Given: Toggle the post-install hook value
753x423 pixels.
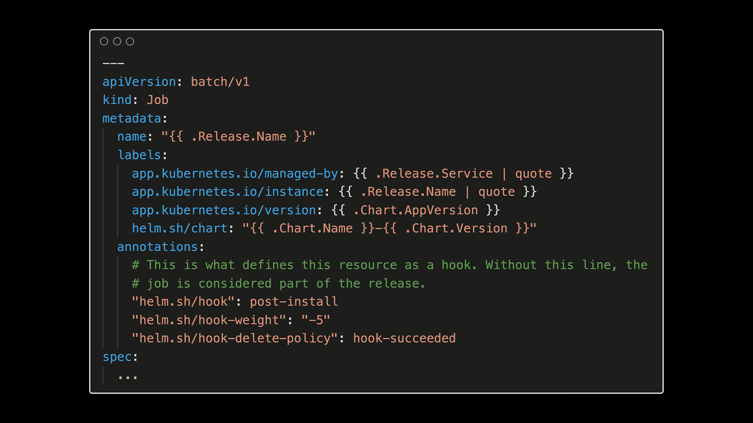Looking at the screenshot, I should pyautogui.click(x=293, y=302).
